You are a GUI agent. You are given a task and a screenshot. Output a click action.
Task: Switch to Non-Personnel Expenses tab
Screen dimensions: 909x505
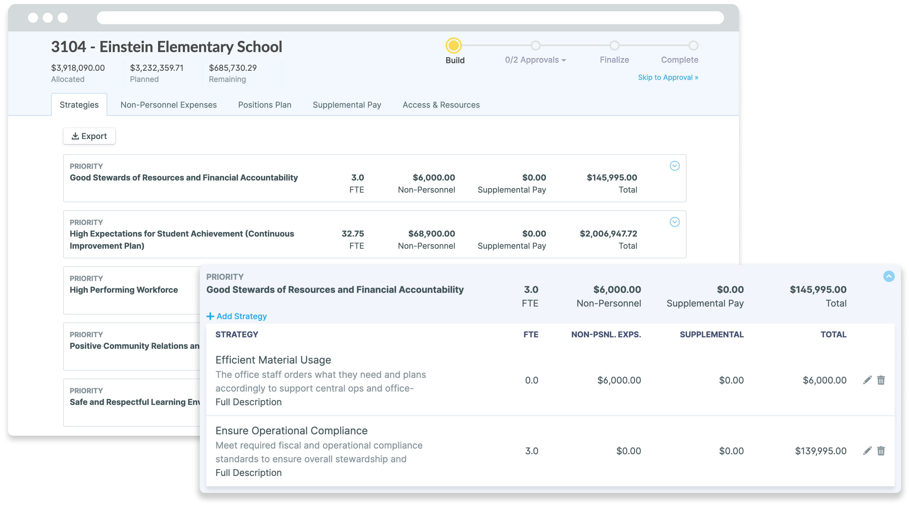(x=168, y=105)
